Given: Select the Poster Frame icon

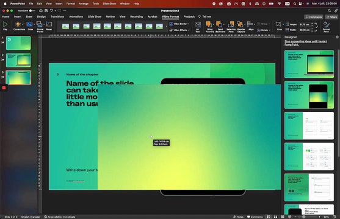Looking at the screenshot, I should 39,24.
